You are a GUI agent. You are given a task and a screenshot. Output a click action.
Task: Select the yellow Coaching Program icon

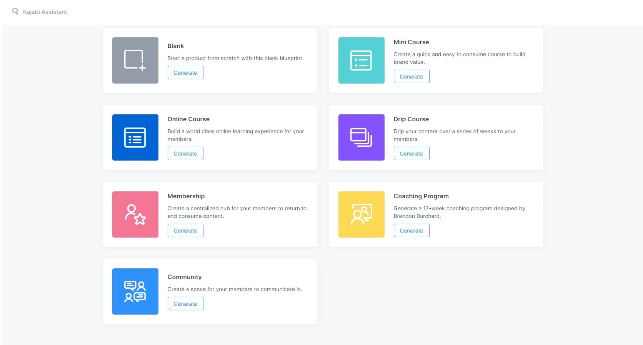click(361, 214)
